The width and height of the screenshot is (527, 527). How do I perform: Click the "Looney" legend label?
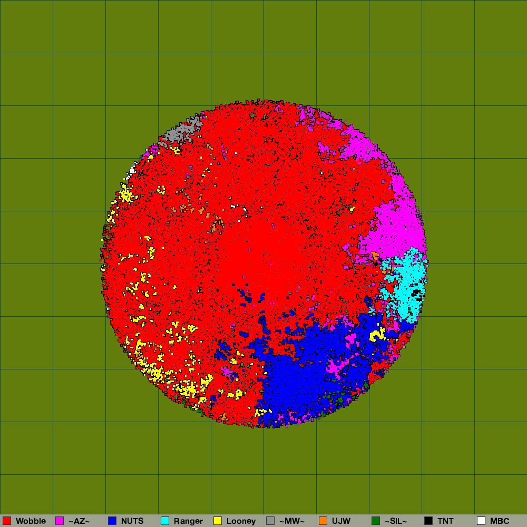coord(241,521)
